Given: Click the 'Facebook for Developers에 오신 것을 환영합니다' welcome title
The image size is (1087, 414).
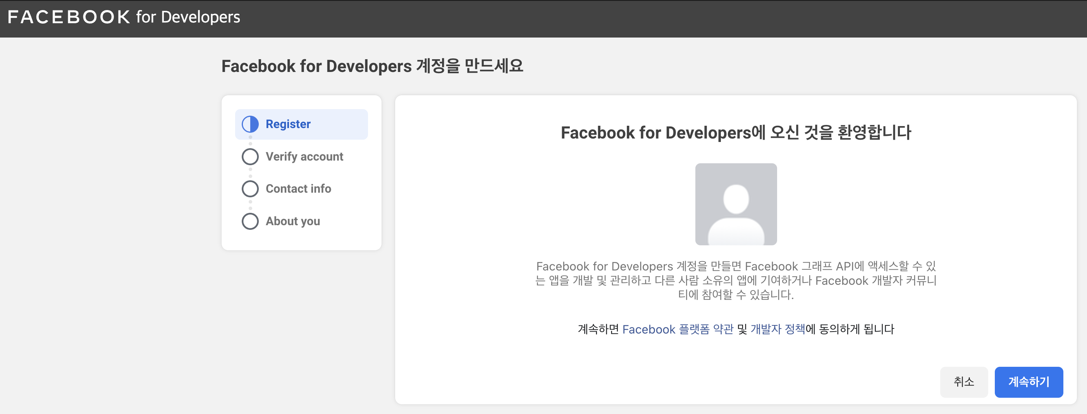Looking at the screenshot, I should click(x=736, y=132).
